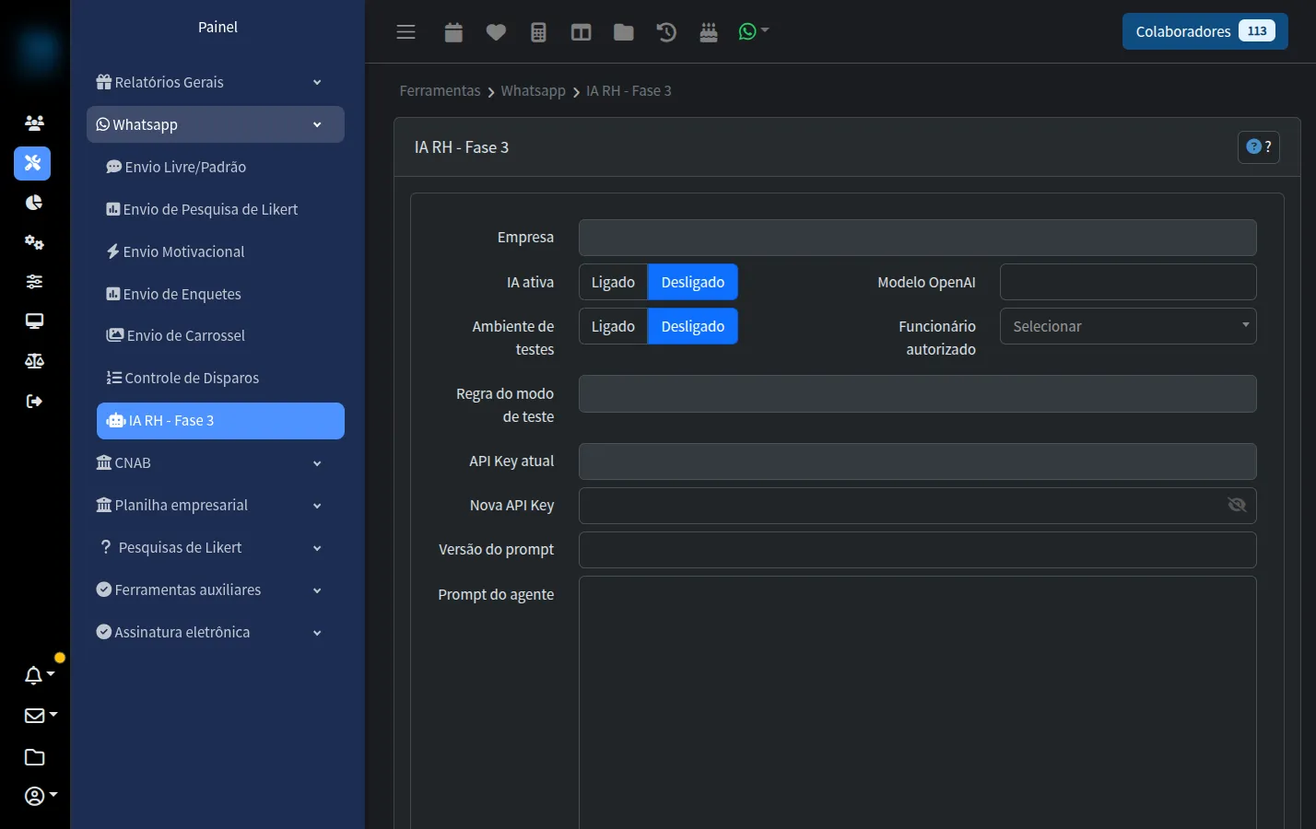1316x829 pixels.
Task: Click the columns layout icon in the top toolbar
Action: click(581, 32)
